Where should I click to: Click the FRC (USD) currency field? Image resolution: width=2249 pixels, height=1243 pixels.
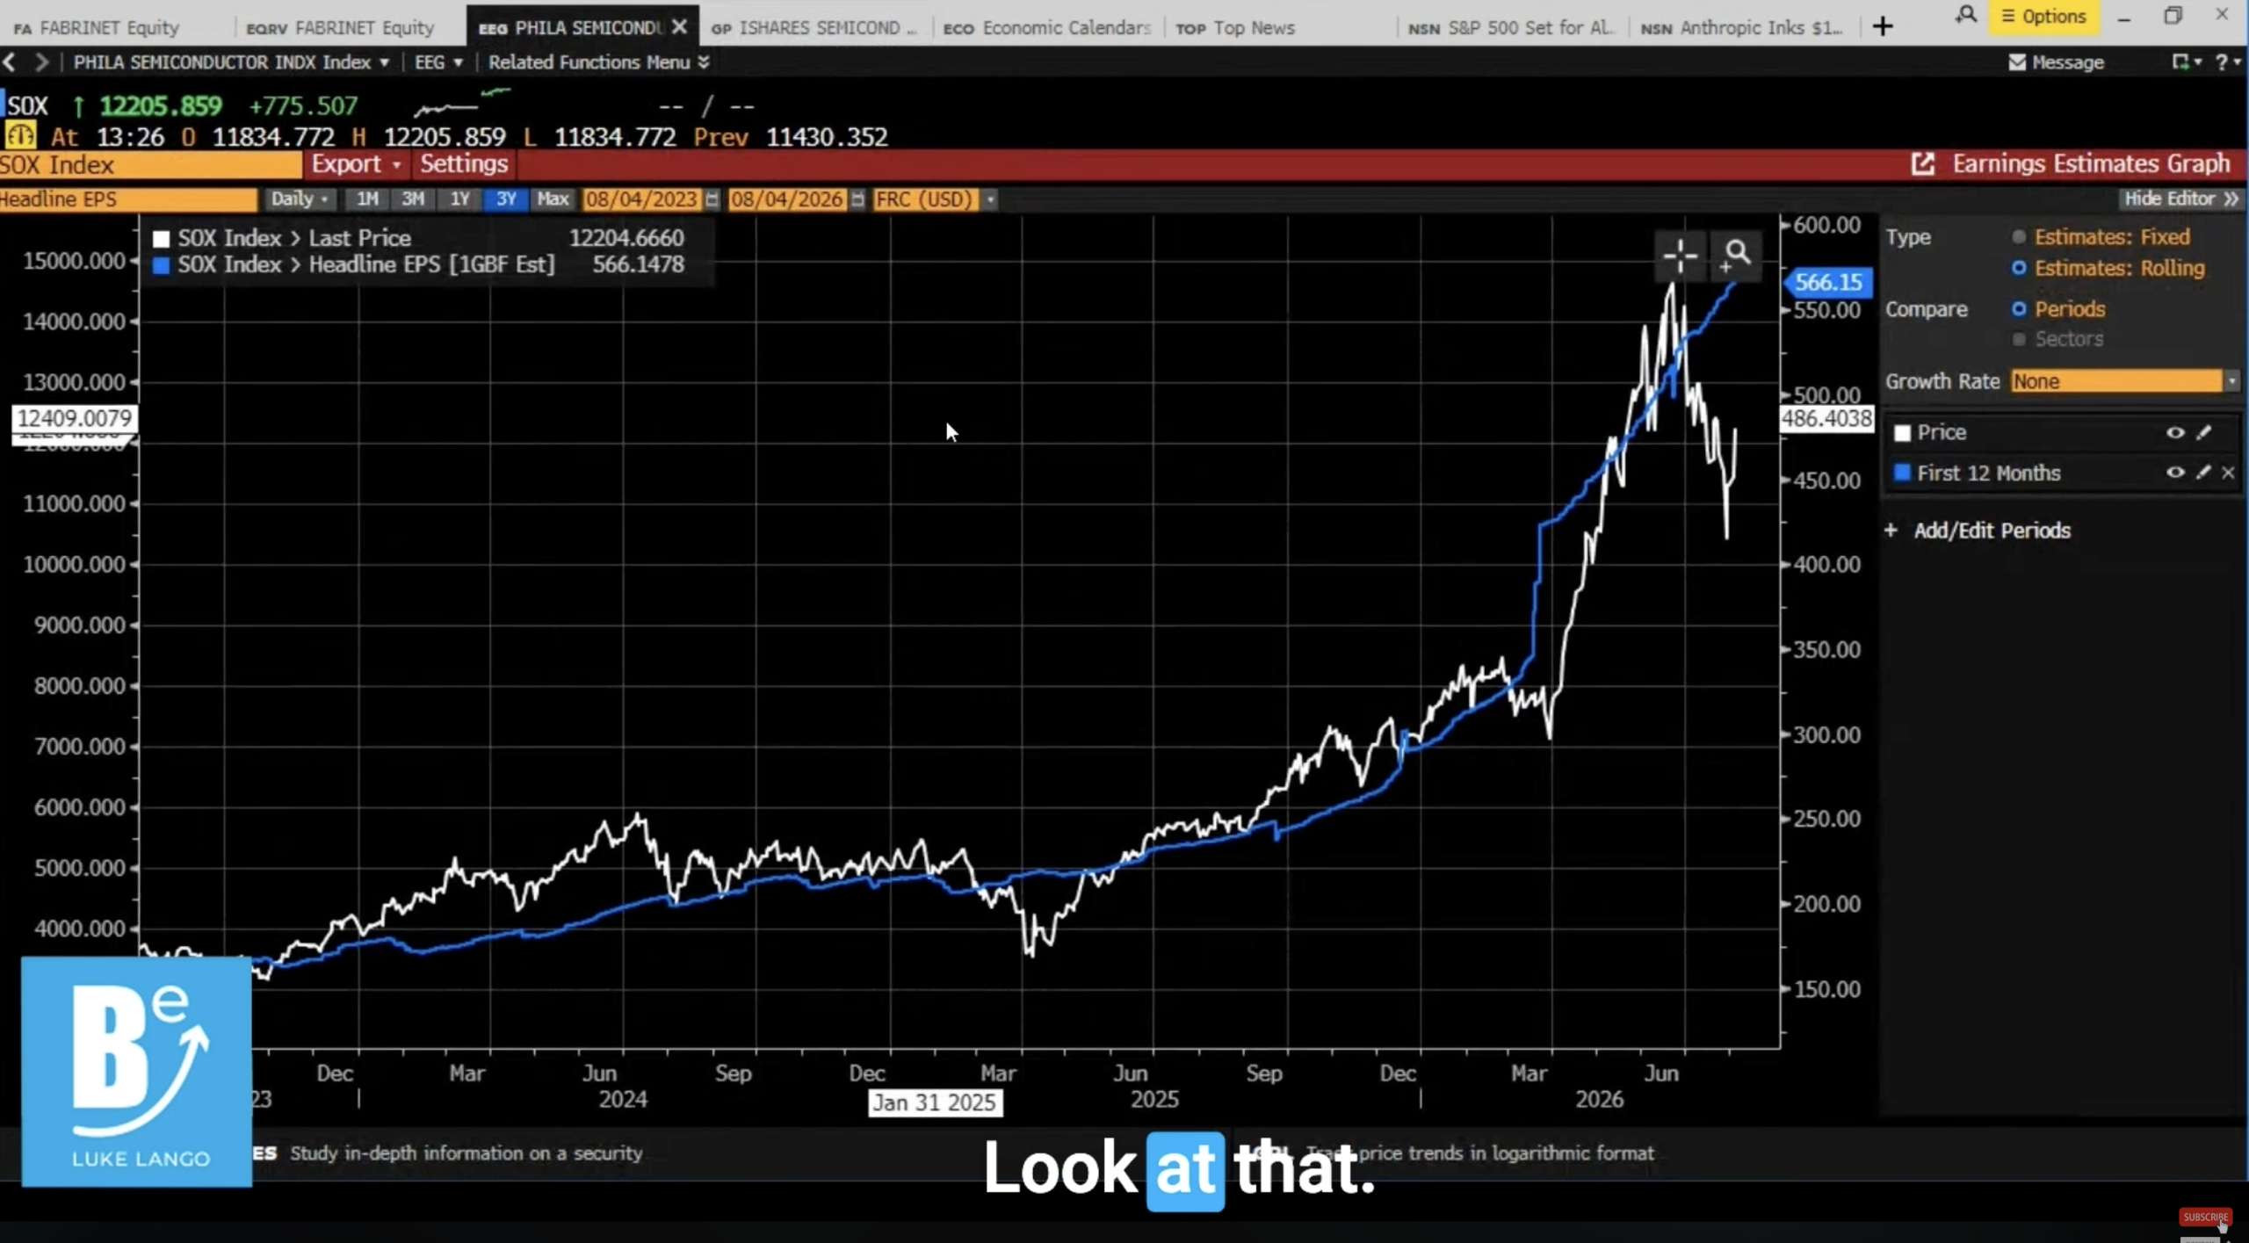(925, 200)
